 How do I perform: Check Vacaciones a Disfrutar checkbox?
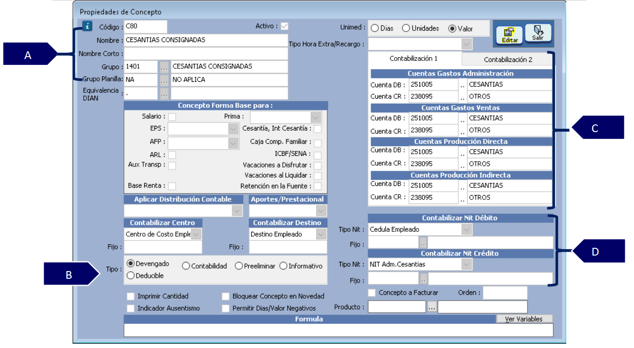[317, 166]
